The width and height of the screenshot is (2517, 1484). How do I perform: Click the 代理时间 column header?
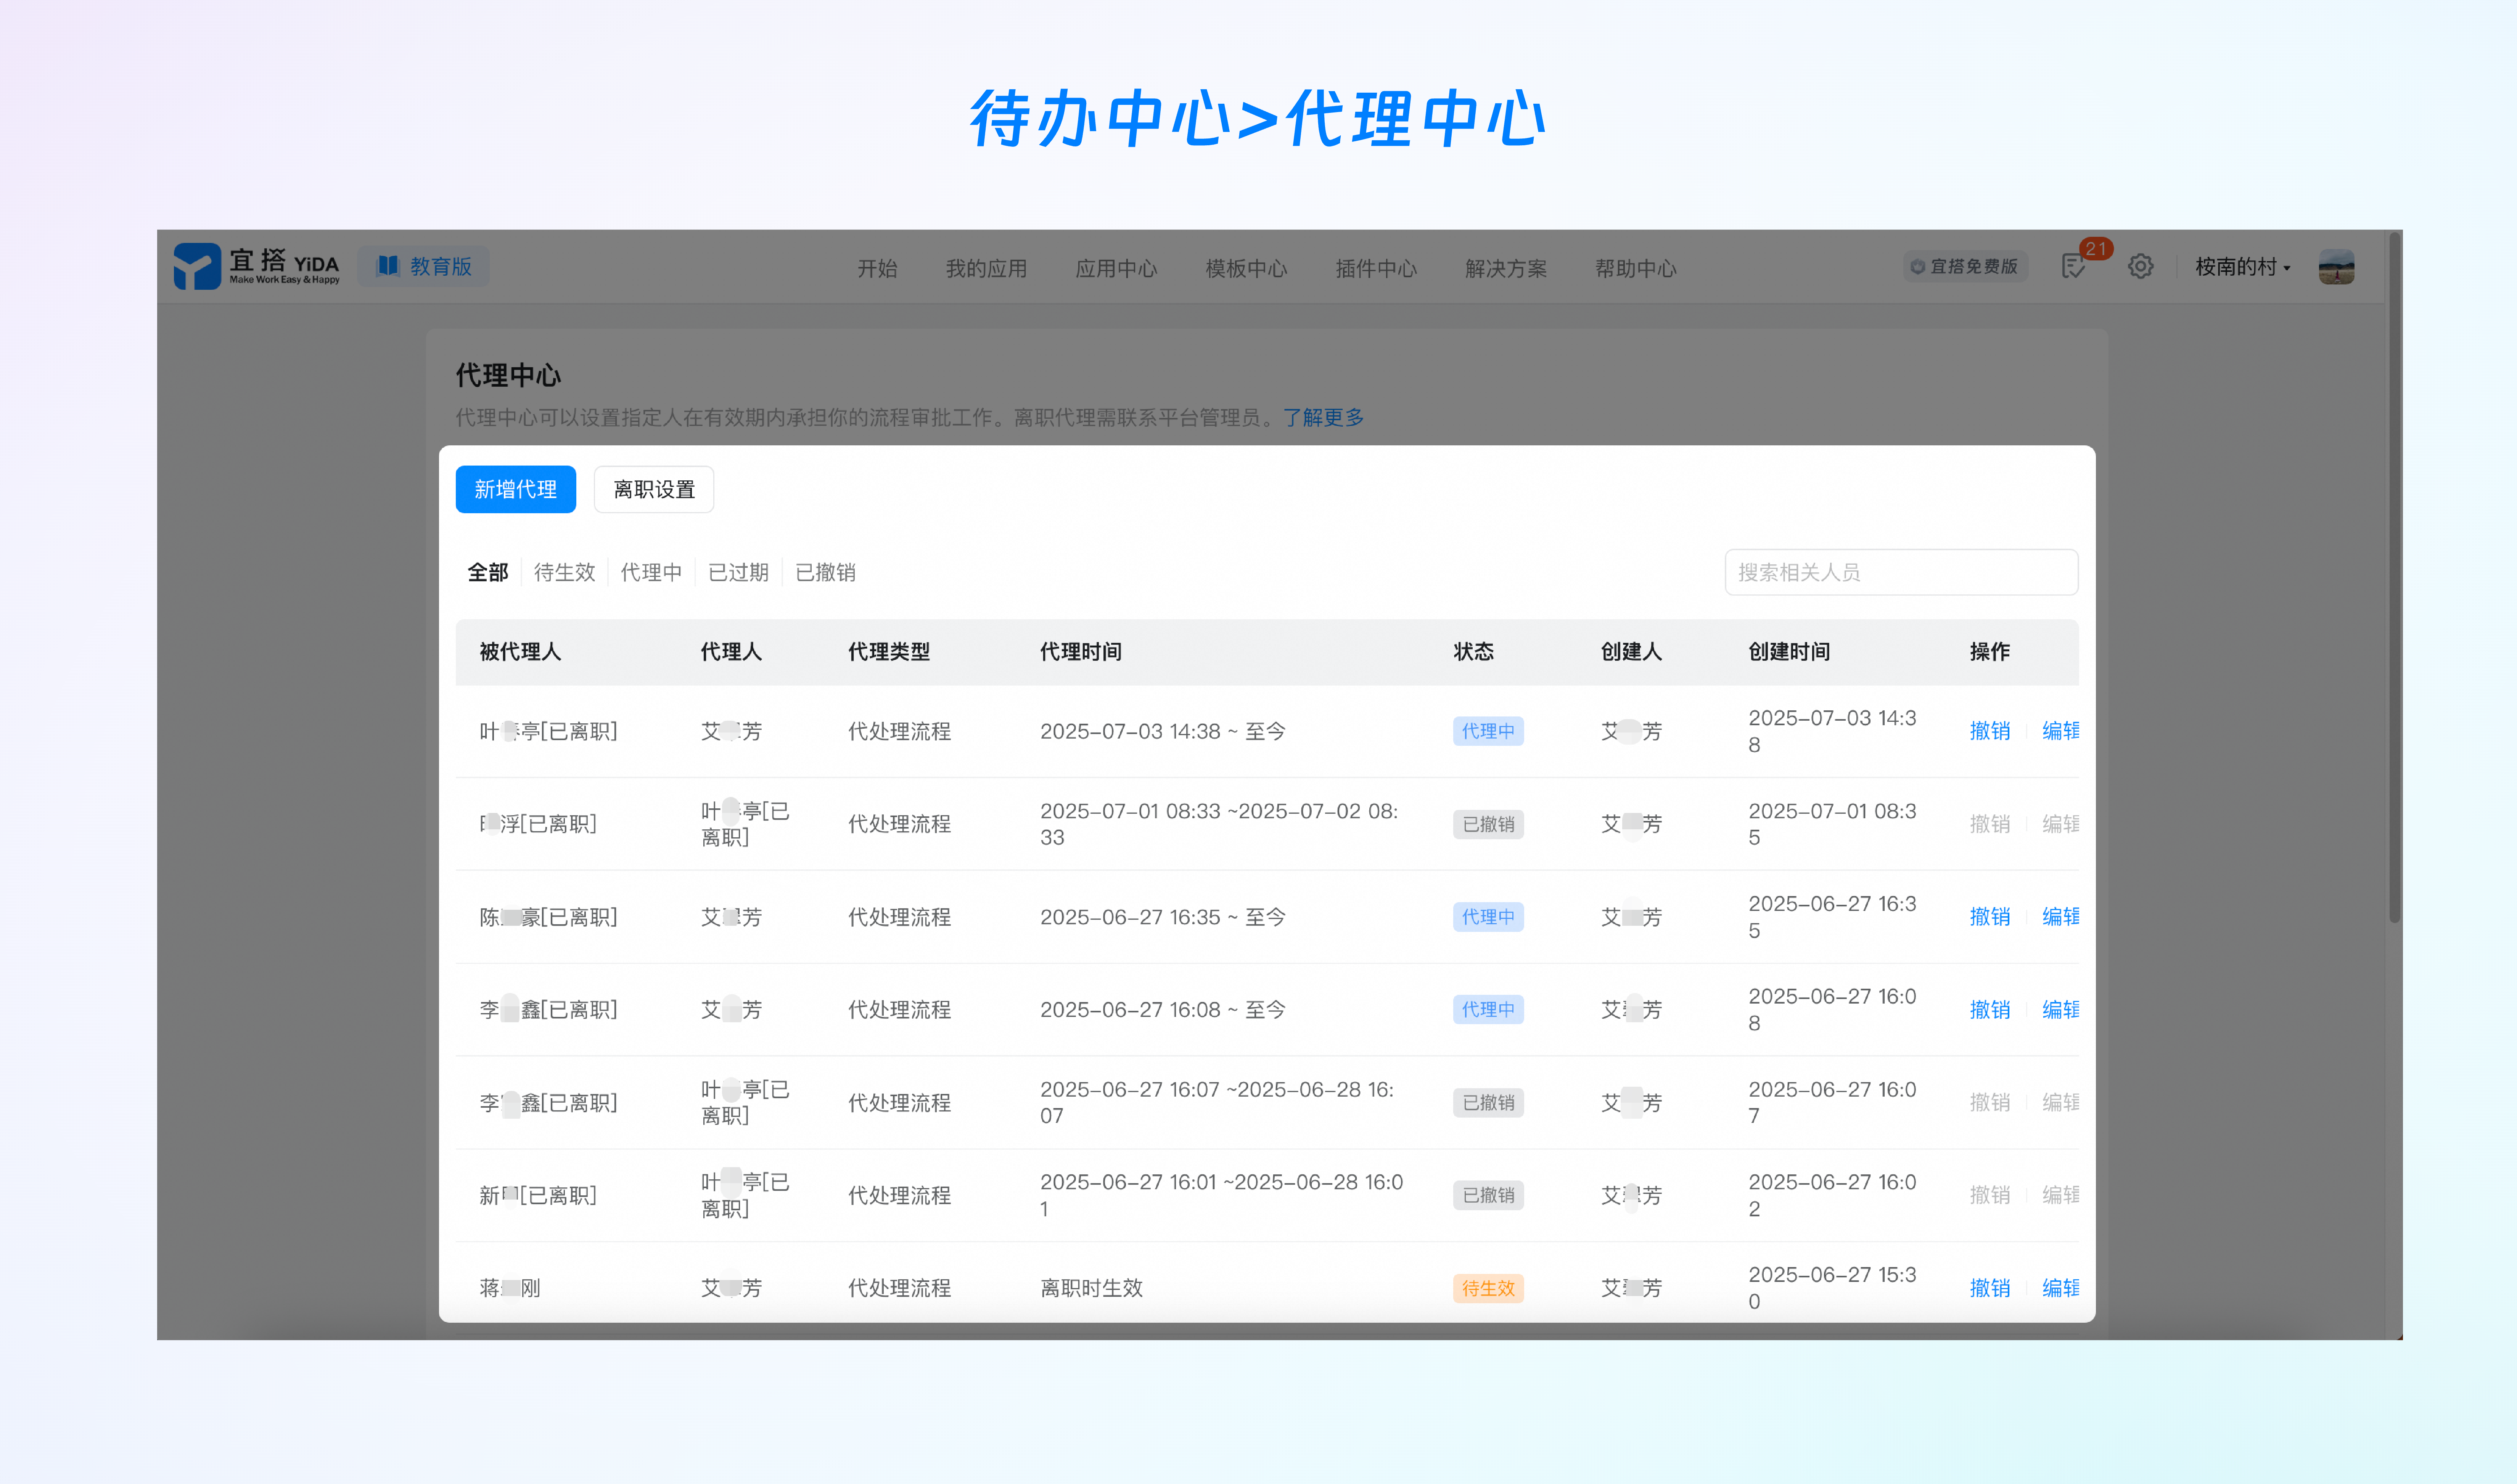(x=1081, y=652)
